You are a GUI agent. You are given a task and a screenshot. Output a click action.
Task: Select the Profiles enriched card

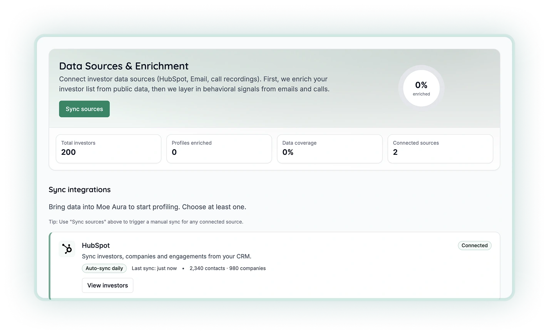219,149
